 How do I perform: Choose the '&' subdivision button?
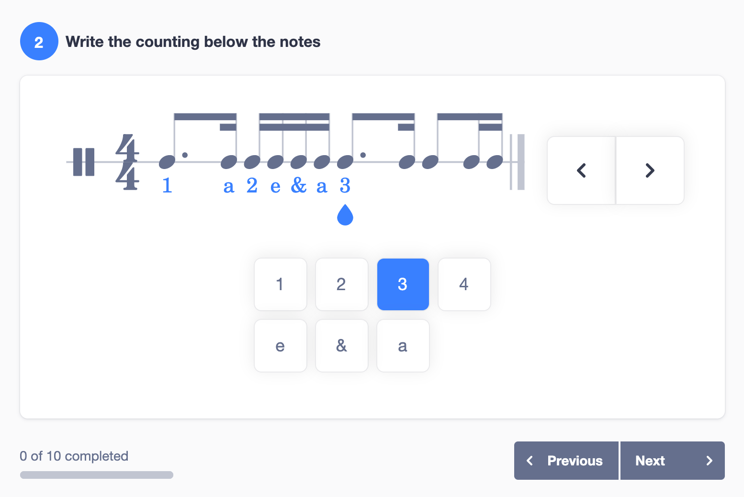[341, 346]
